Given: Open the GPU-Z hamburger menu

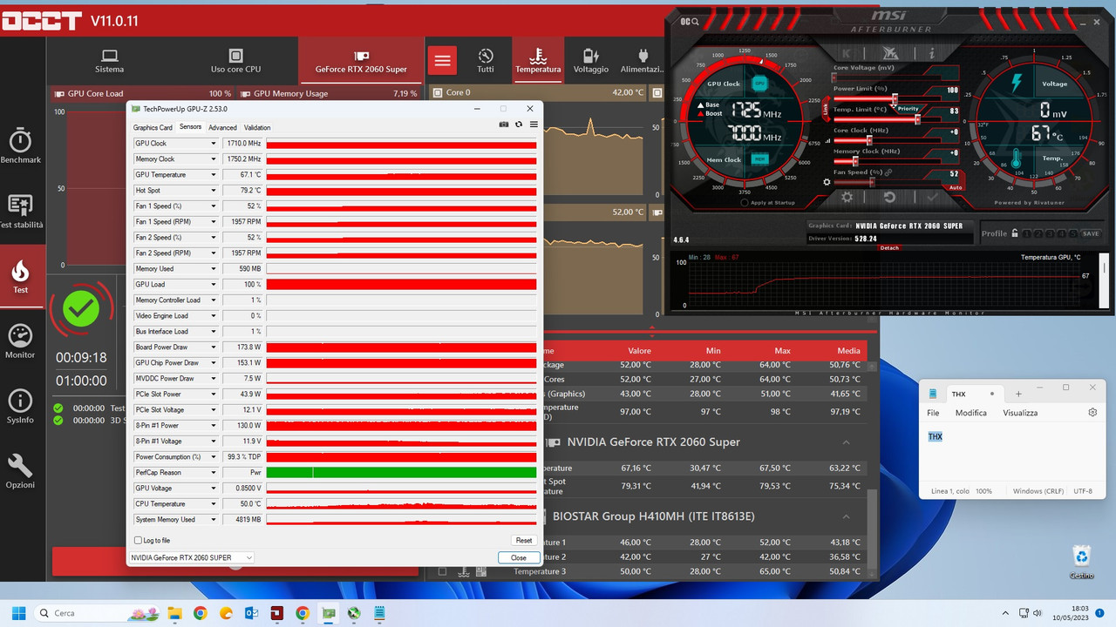Looking at the screenshot, I should pyautogui.click(x=534, y=125).
